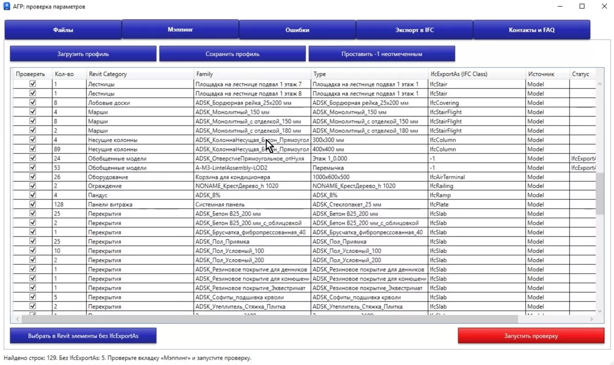
Task: Toggle the checkbox for the Оборудование row
Action: (33, 176)
